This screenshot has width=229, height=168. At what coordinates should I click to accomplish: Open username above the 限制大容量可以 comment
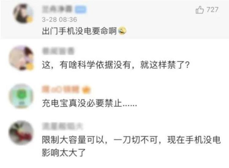[62, 126]
